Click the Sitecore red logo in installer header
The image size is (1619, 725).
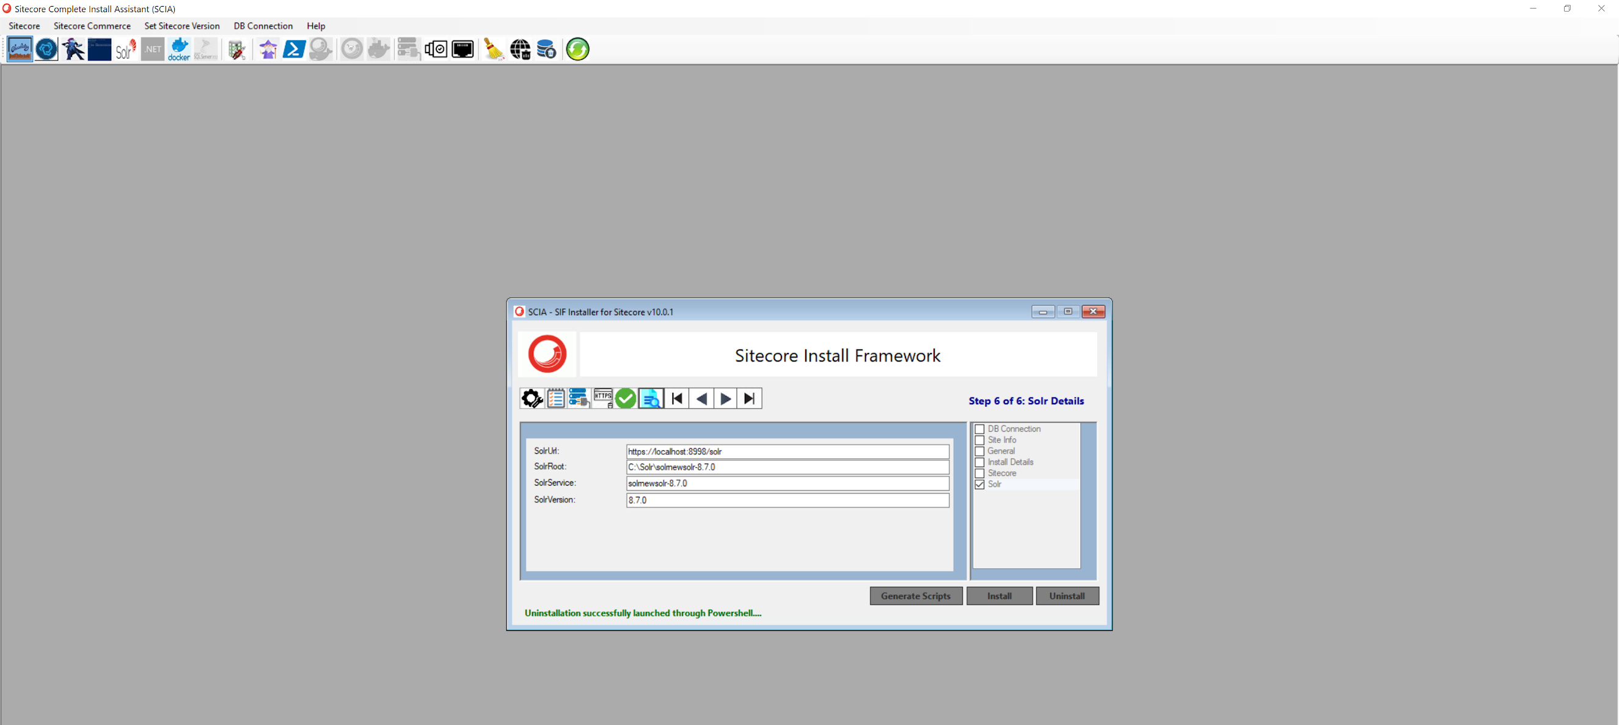click(x=547, y=354)
